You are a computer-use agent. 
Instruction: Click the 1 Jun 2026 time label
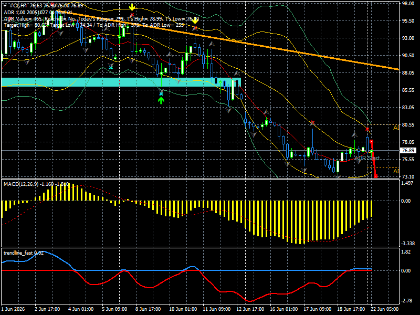(14, 309)
